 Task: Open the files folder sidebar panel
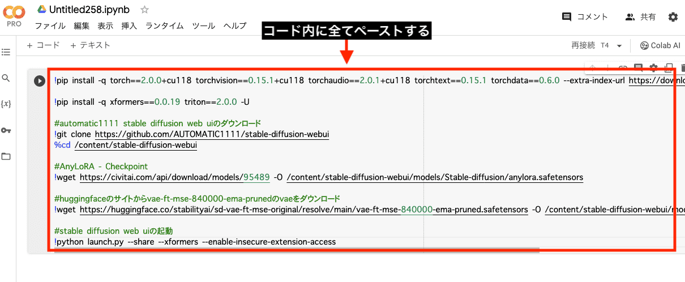pyautogui.click(x=6, y=156)
